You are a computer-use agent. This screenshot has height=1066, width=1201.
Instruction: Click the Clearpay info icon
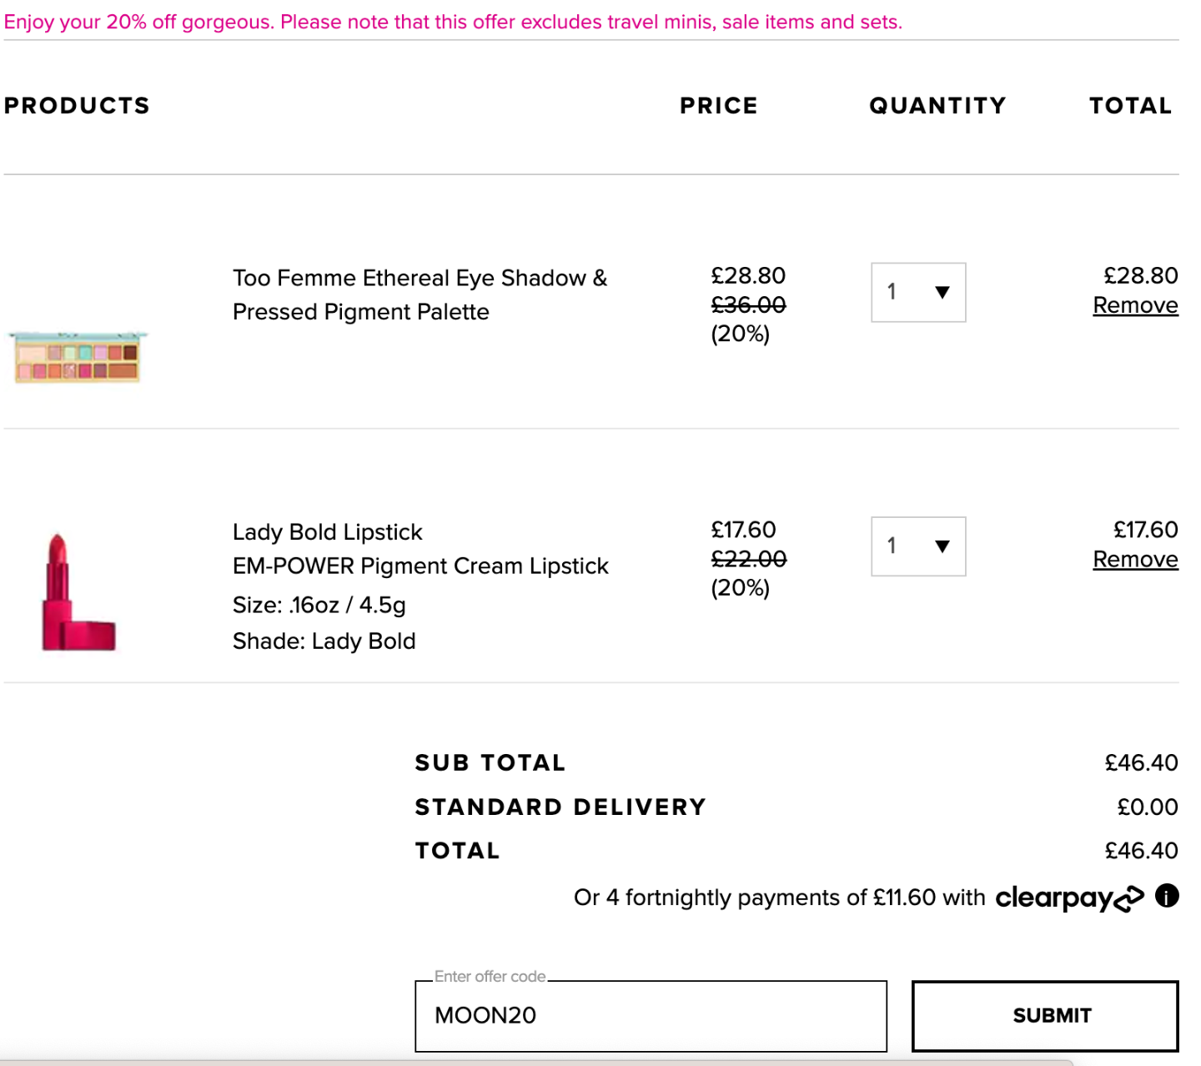click(1167, 896)
